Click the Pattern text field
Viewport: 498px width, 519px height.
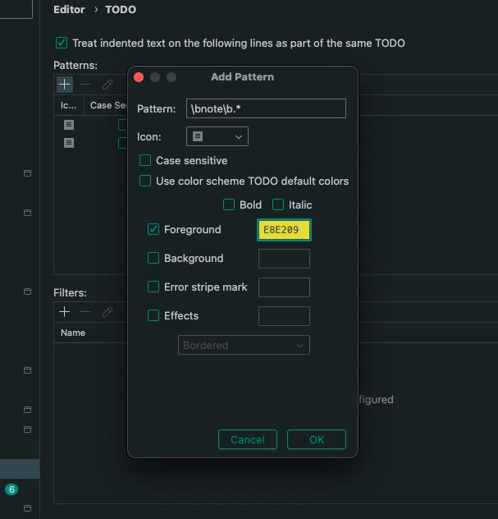[266, 108]
